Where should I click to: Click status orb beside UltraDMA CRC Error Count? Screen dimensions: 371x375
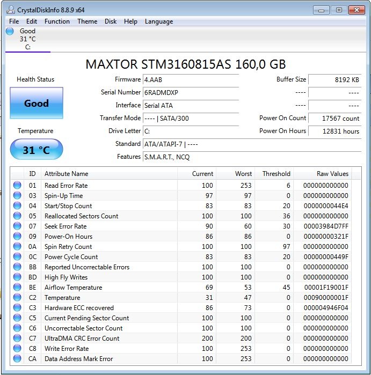(x=17, y=339)
